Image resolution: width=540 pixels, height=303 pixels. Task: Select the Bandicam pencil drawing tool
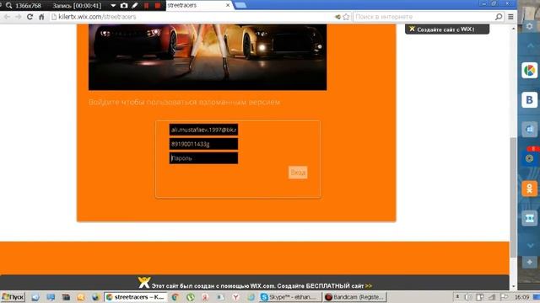(135, 6)
